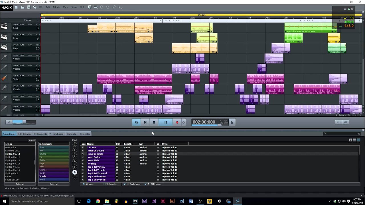Expand the '6 - a, 1 - a' harmony marker dropdown
The height and width of the screenshot is (205, 365).
click(160, 21)
